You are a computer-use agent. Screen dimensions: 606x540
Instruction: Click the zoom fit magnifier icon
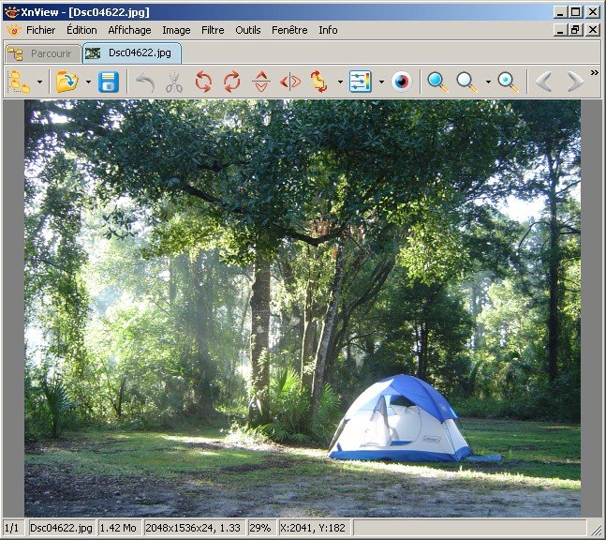tap(509, 82)
